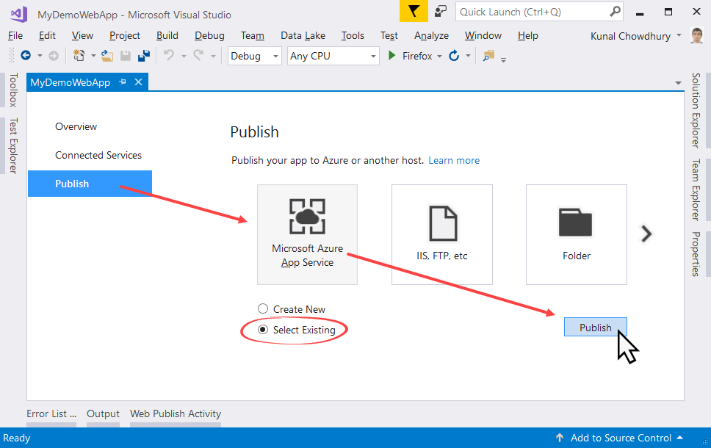Click the Navigate Forward arrow icon
Image resolution: width=711 pixels, height=448 pixels.
pos(54,56)
